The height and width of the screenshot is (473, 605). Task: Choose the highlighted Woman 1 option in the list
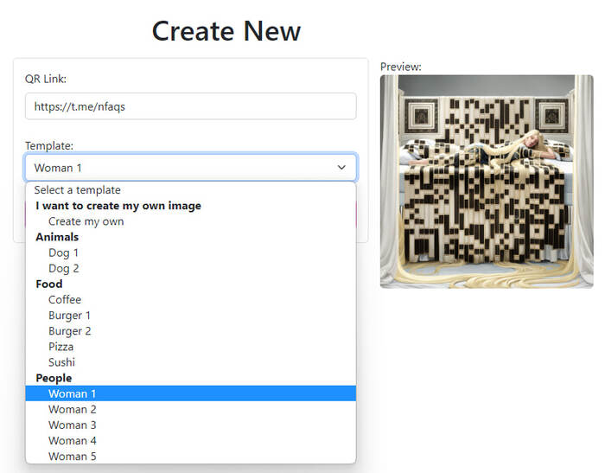[x=191, y=393]
